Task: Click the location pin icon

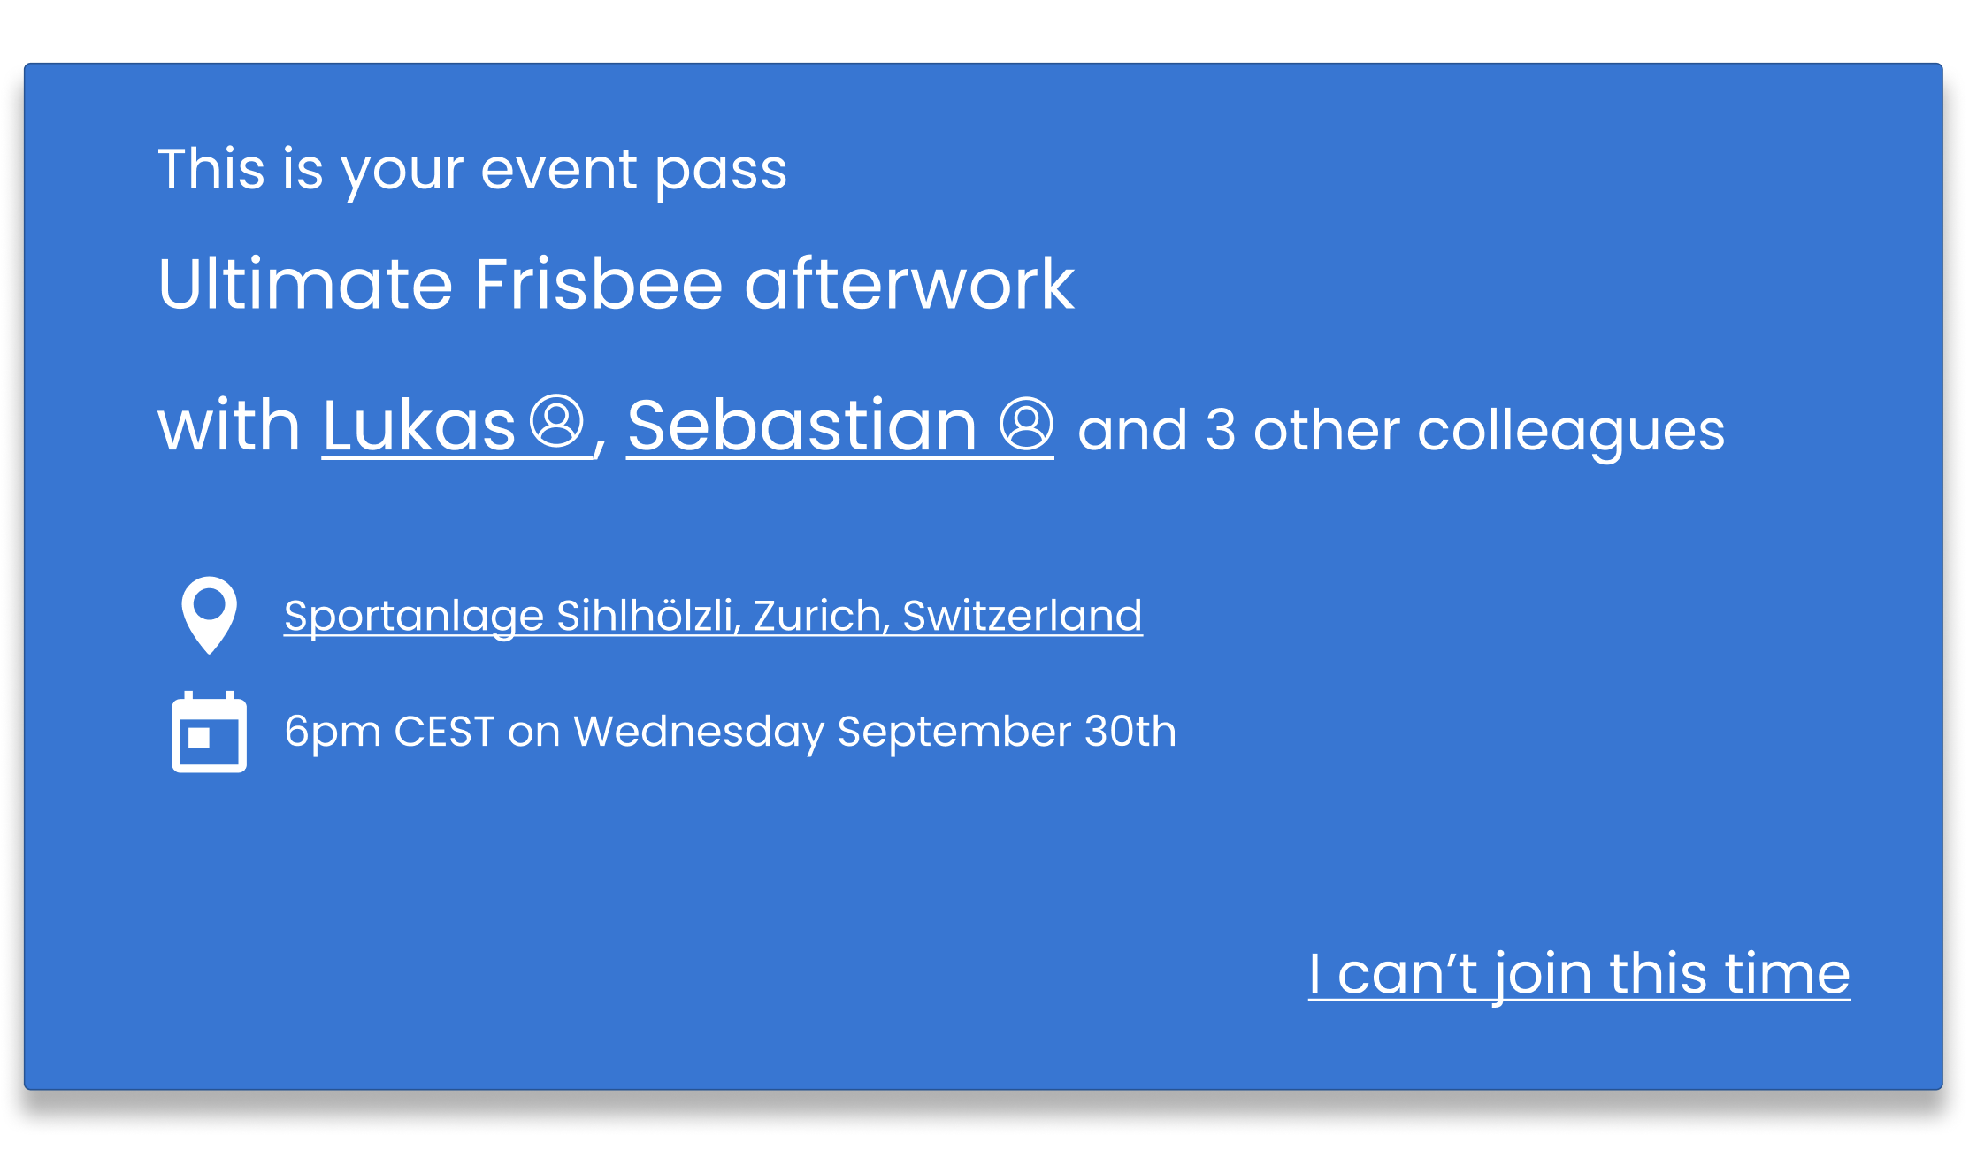Action: click(x=209, y=615)
